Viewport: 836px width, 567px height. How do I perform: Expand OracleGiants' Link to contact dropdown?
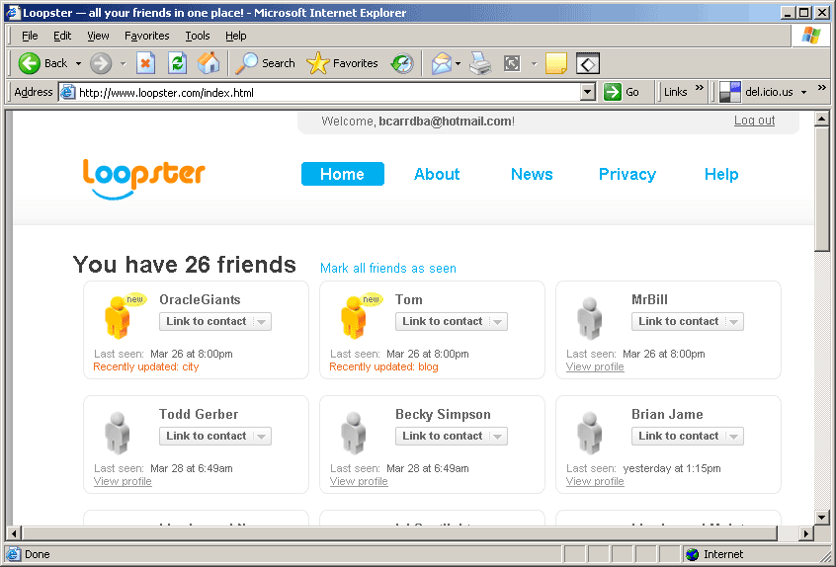tap(261, 322)
